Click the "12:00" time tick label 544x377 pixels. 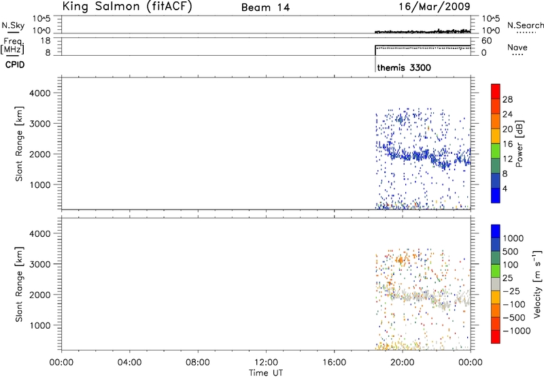click(266, 363)
